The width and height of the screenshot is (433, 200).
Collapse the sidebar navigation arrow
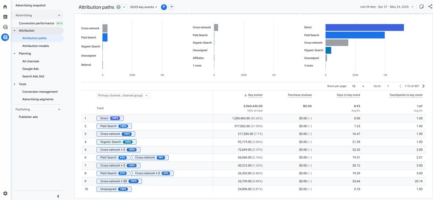tap(58, 196)
